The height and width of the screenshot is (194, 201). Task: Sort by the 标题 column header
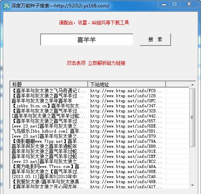(x=49, y=84)
